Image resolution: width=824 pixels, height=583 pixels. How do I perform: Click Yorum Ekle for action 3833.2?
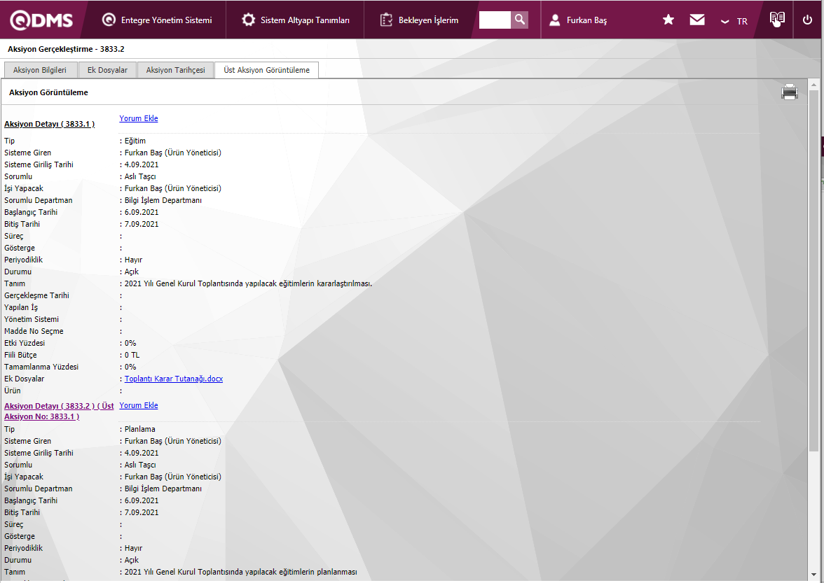click(139, 406)
